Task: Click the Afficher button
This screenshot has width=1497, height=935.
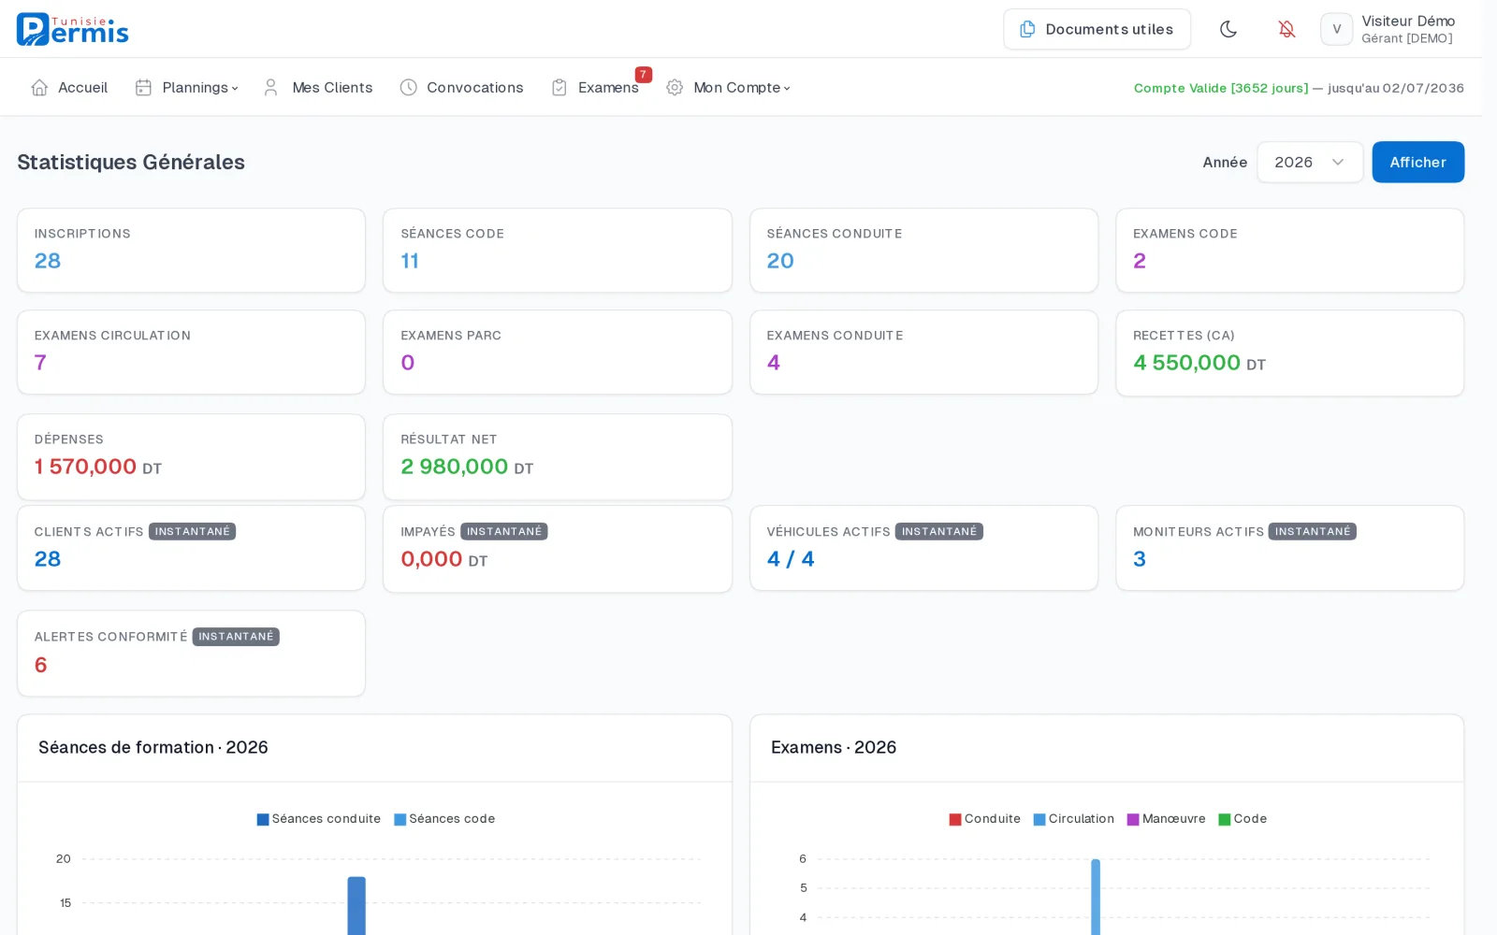Action: tap(1417, 162)
